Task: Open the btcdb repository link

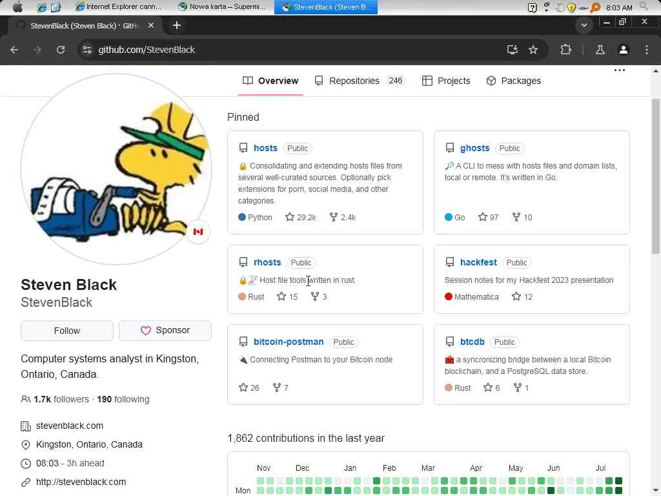Action: (x=472, y=342)
